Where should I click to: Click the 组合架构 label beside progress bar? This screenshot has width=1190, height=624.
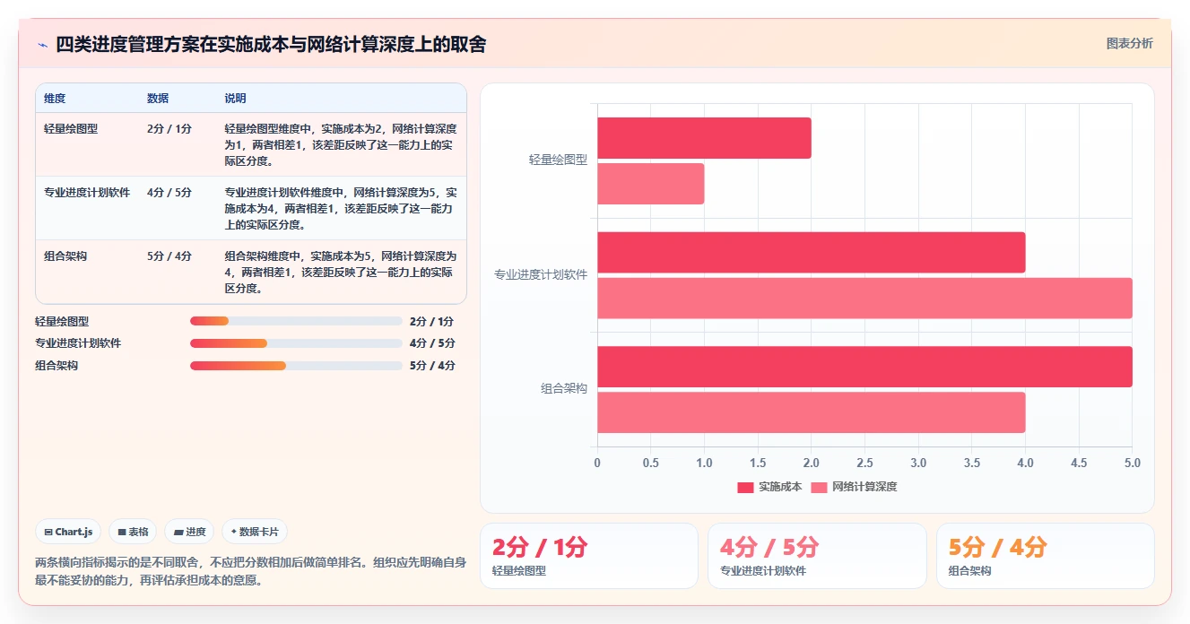tap(56, 366)
